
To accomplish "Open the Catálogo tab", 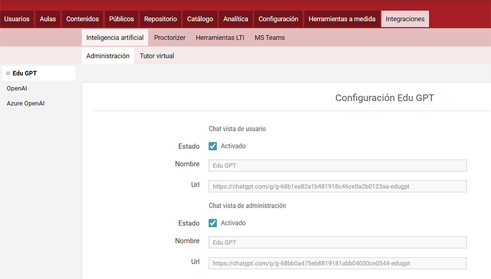I will [200, 19].
